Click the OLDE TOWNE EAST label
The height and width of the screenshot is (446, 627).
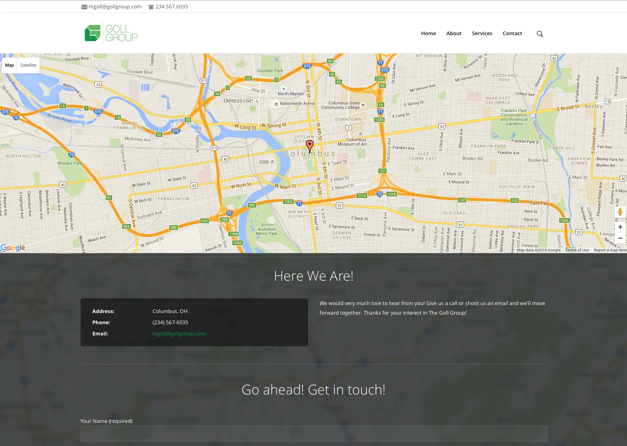[x=423, y=156]
